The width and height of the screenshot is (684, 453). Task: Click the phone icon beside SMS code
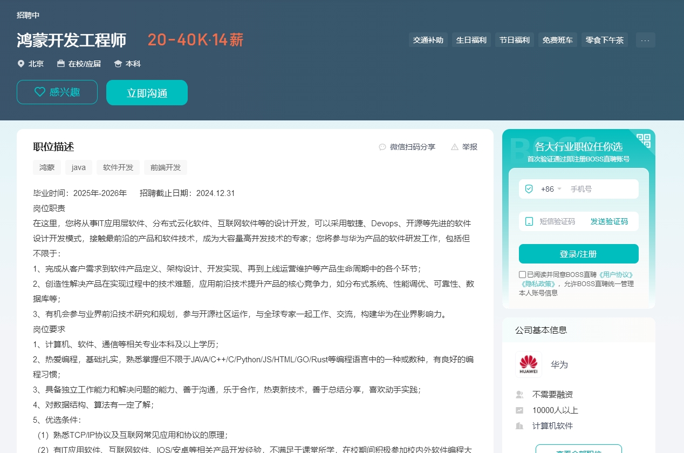[x=529, y=221]
